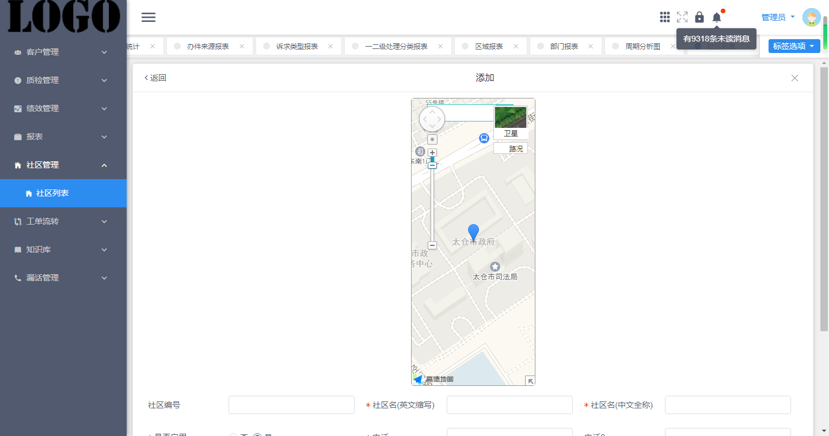Click the 知识库 book icon

pyautogui.click(x=18, y=250)
